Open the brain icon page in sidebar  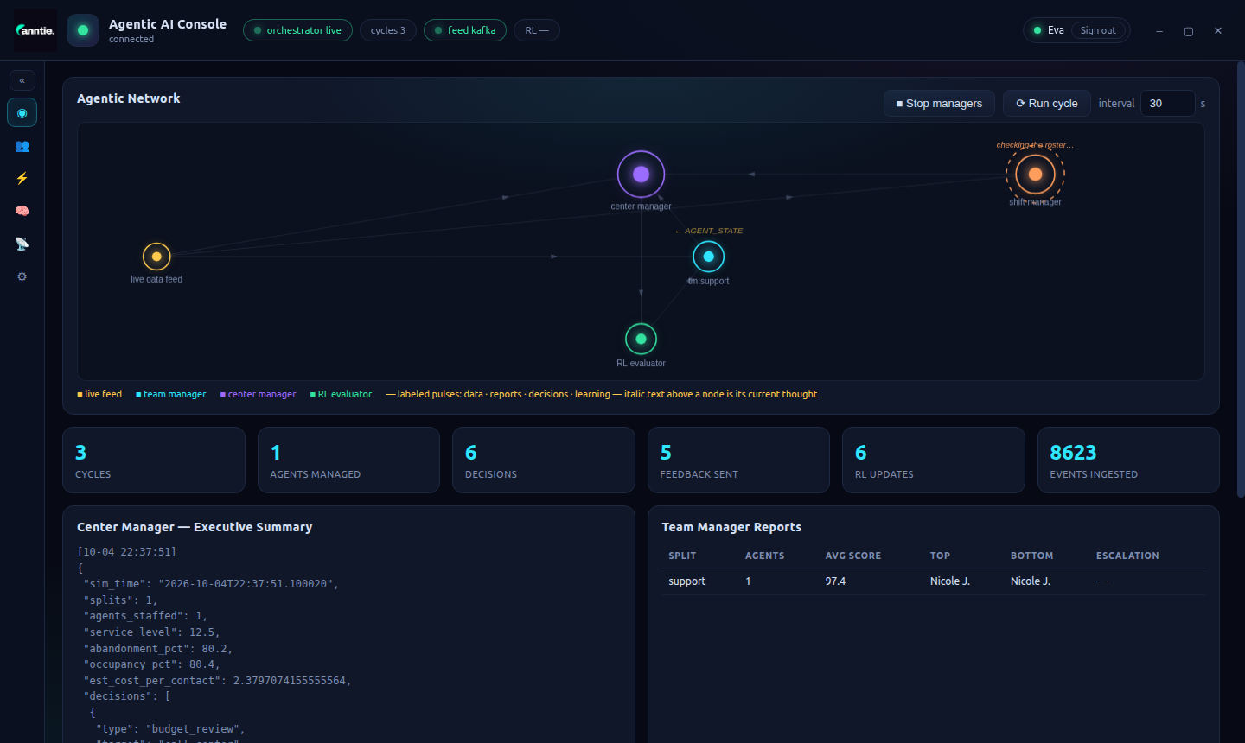pos(22,211)
